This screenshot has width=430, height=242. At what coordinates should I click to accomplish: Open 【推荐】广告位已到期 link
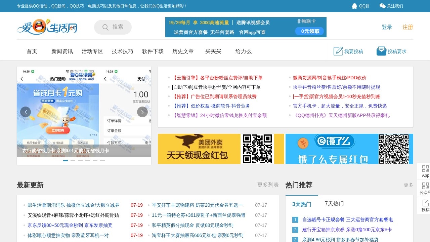214,96
